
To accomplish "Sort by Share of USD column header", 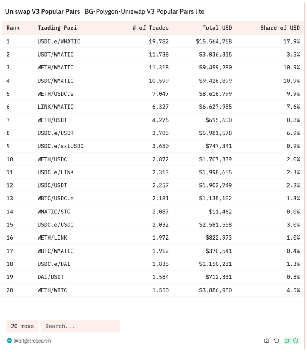I will tap(280, 28).
